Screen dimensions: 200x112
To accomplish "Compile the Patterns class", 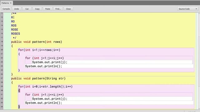I will [x=6, y=9].
